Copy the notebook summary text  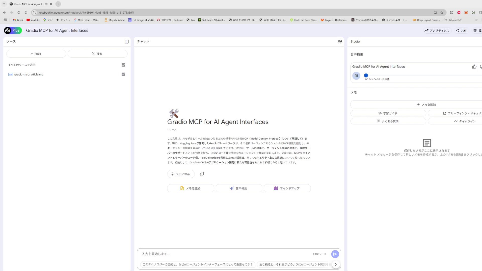pos(202,174)
